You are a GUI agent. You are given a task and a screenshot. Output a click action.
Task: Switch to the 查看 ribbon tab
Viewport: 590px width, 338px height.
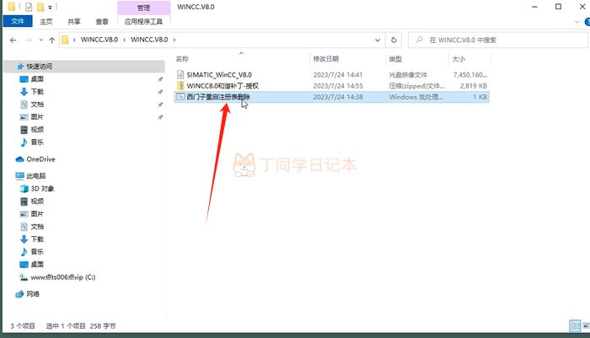(x=102, y=21)
